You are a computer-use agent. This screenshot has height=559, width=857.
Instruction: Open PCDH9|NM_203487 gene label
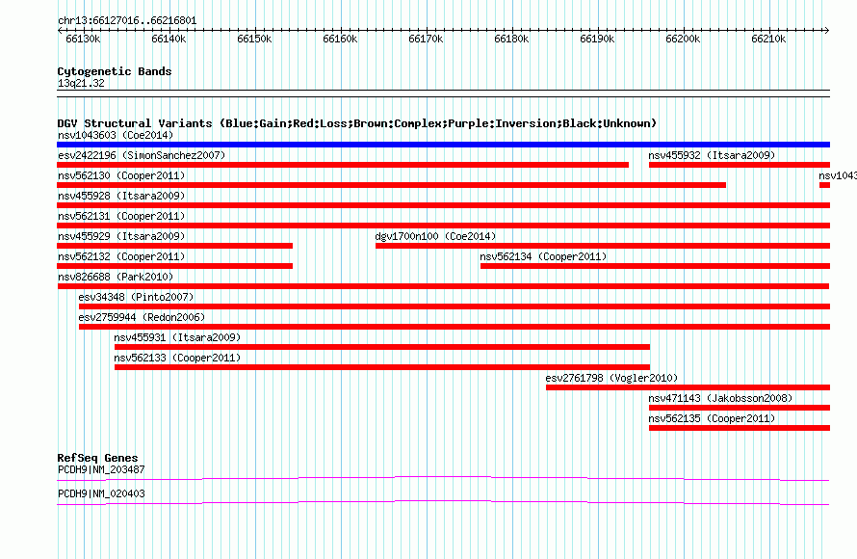pos(101,469)
